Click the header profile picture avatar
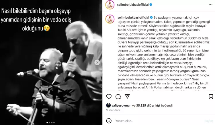Viewport: 215px width, 125px height. coord(110,5)
